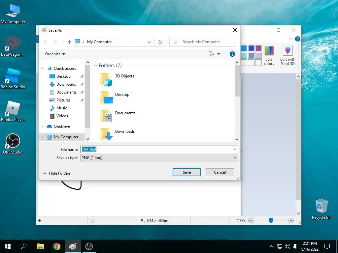Screen dimensions: 338x253
Task: Click the Save button
Action: pyautogui.click(x=187, y=172)
